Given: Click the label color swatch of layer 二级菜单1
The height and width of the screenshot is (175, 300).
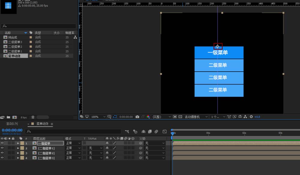Looking at the screenshot, I should coord(22,148).
